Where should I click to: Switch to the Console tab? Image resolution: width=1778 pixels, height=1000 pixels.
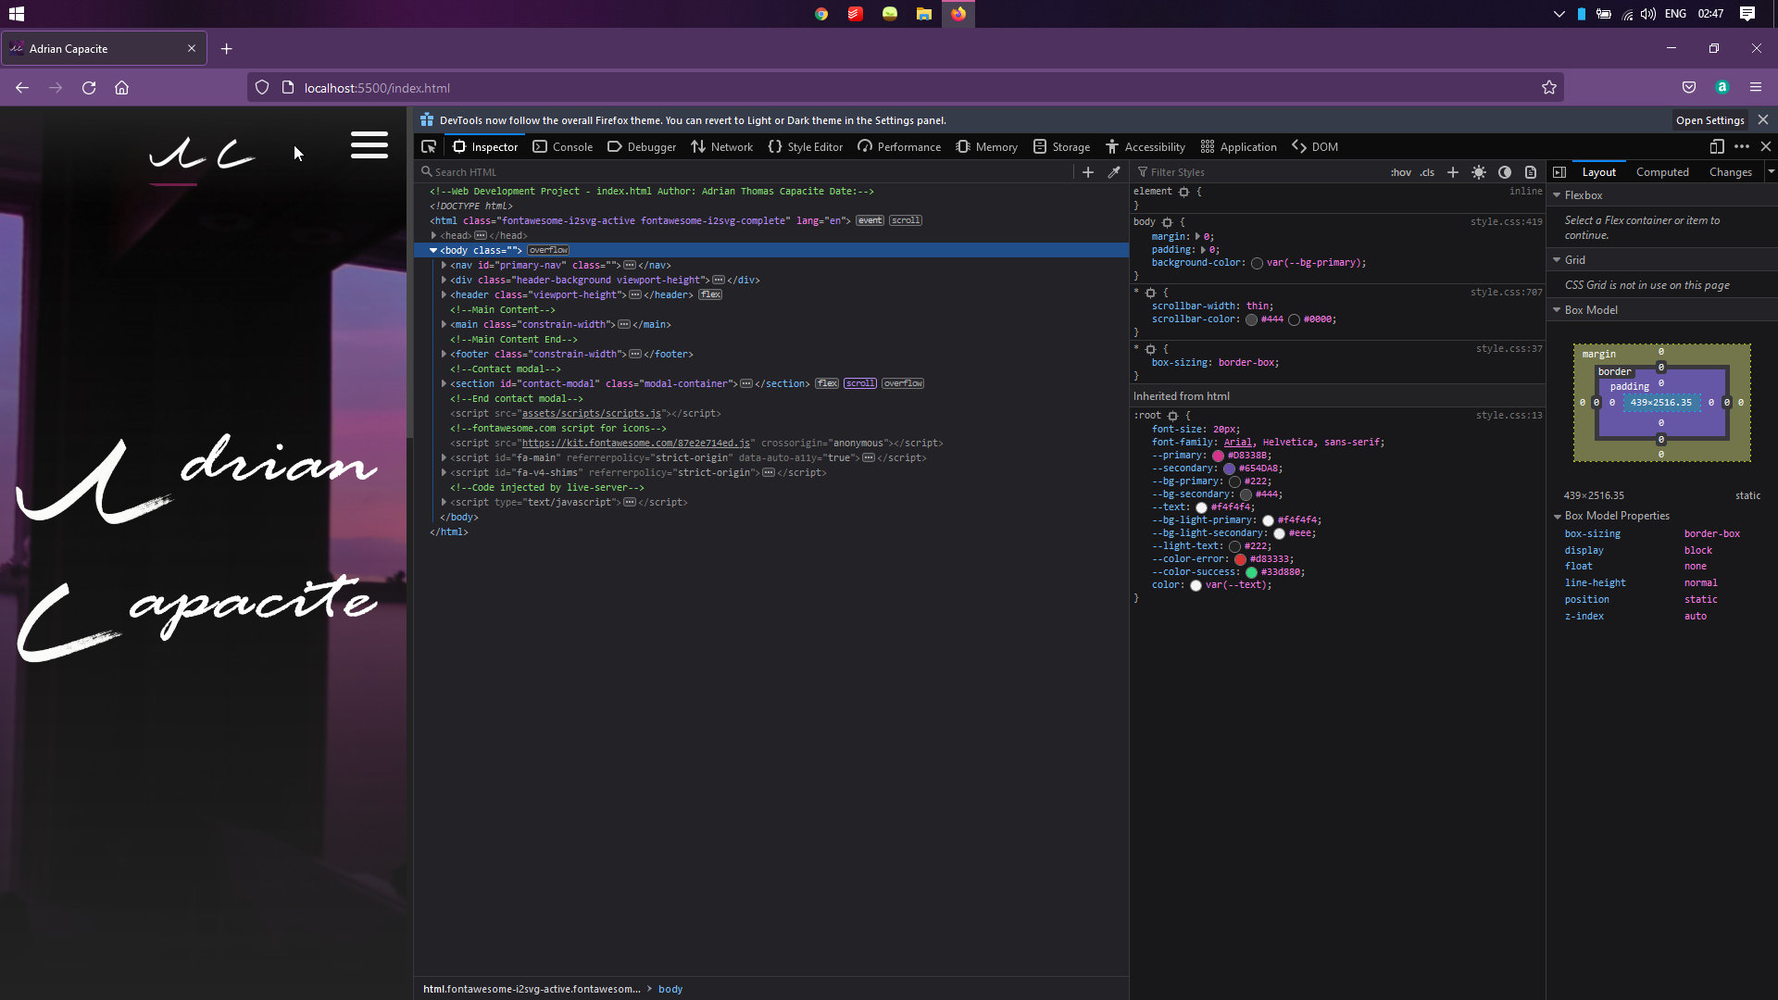pyautogui.click(x=563, y=147)
